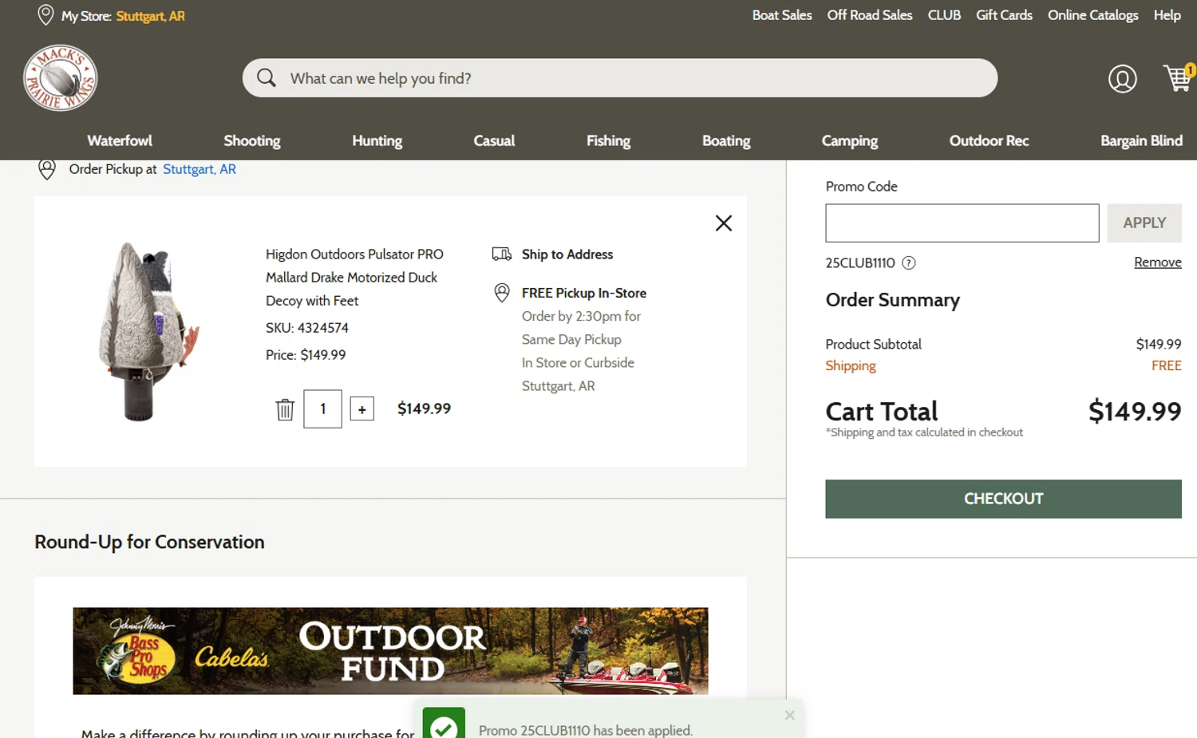This screenshot has height=738, width=1197.
Task: Open the Bargain Blind menu
Action: [1141, 140]
